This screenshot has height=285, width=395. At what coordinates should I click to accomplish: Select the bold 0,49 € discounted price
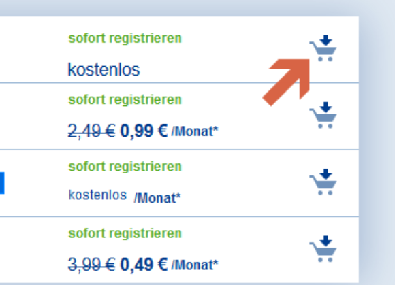pos(144,265)
